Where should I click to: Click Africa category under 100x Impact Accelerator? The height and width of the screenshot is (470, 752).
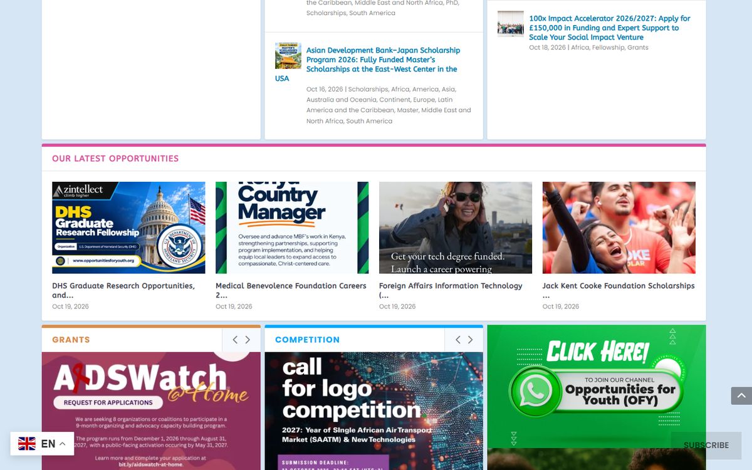pyautogui.click(x=580, y=48)
